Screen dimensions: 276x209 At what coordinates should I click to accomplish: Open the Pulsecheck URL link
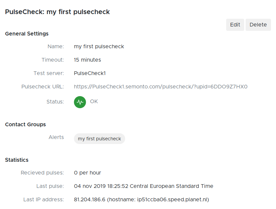[161, 87]
